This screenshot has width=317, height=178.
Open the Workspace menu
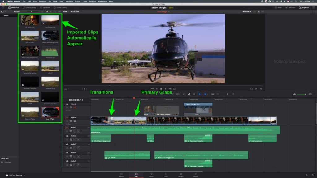pyautogui.click(x=102, y=2)
